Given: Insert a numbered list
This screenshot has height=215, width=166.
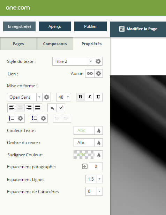Looking at the screenshot, I should click(12, 118).
